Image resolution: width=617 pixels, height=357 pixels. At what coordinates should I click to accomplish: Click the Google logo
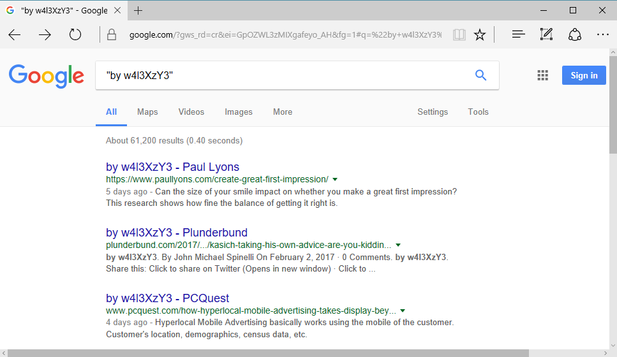click(x=47, y=76)
